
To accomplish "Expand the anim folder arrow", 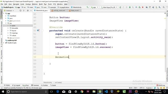I will pyautogui.click(x=8, y=26).
